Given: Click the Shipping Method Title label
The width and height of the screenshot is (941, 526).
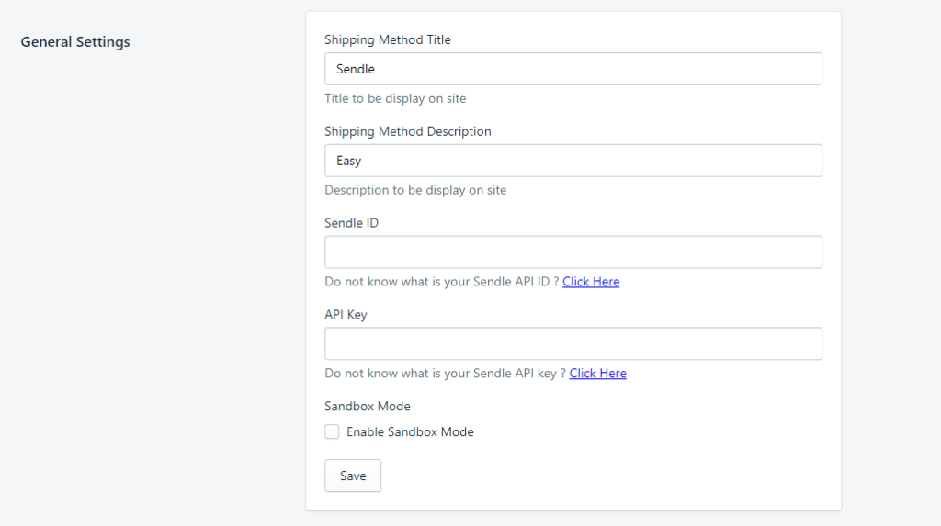Looking at the screenshot, I should click(388, 39).
